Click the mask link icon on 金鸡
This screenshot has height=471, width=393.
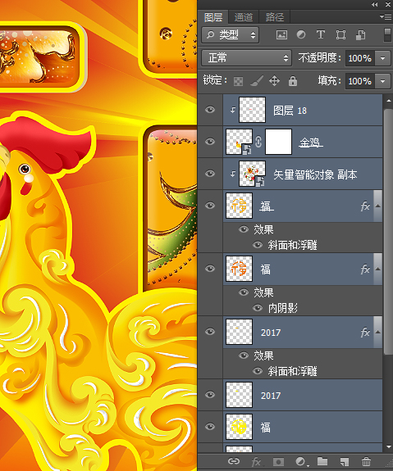(x=258, y=142)
